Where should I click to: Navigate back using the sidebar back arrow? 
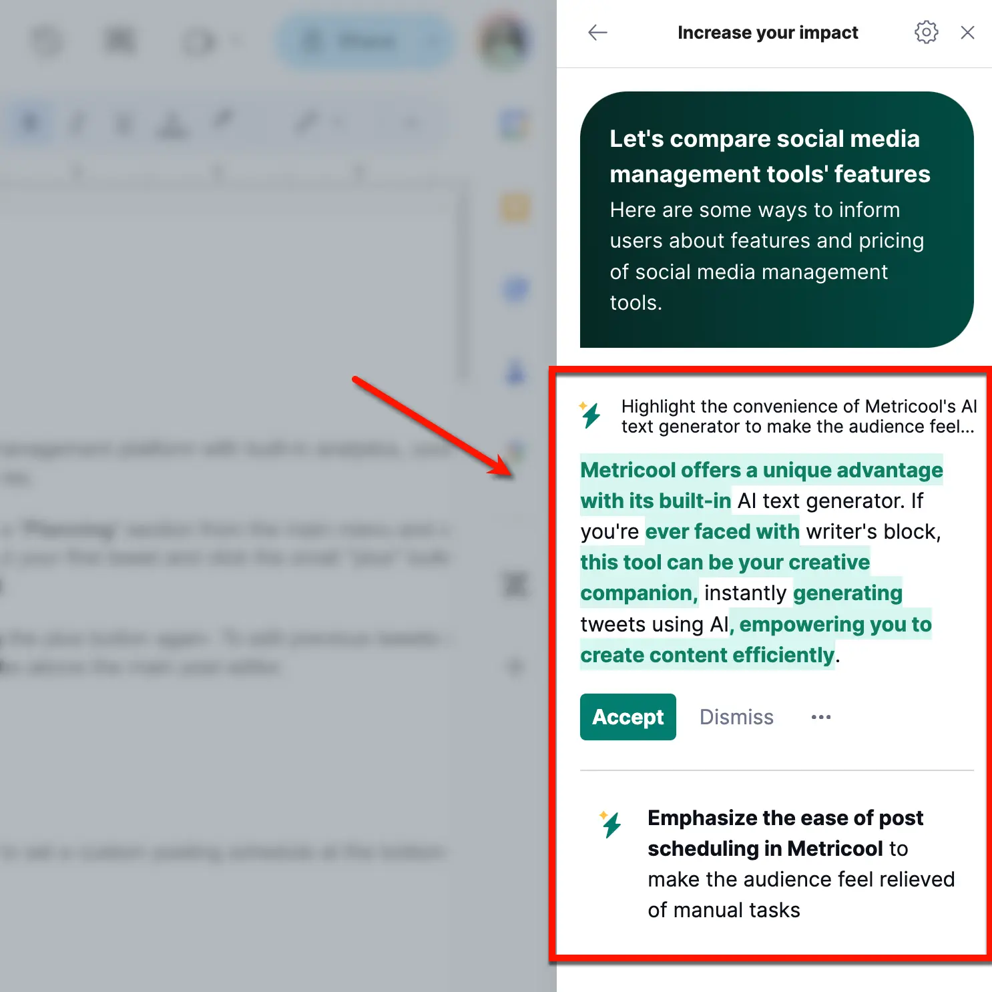coord(597,32)
